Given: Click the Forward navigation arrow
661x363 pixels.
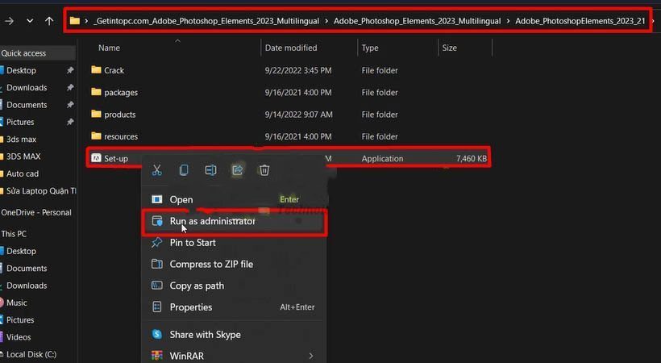Looking at the screenshot, I should tap(9, 21).
